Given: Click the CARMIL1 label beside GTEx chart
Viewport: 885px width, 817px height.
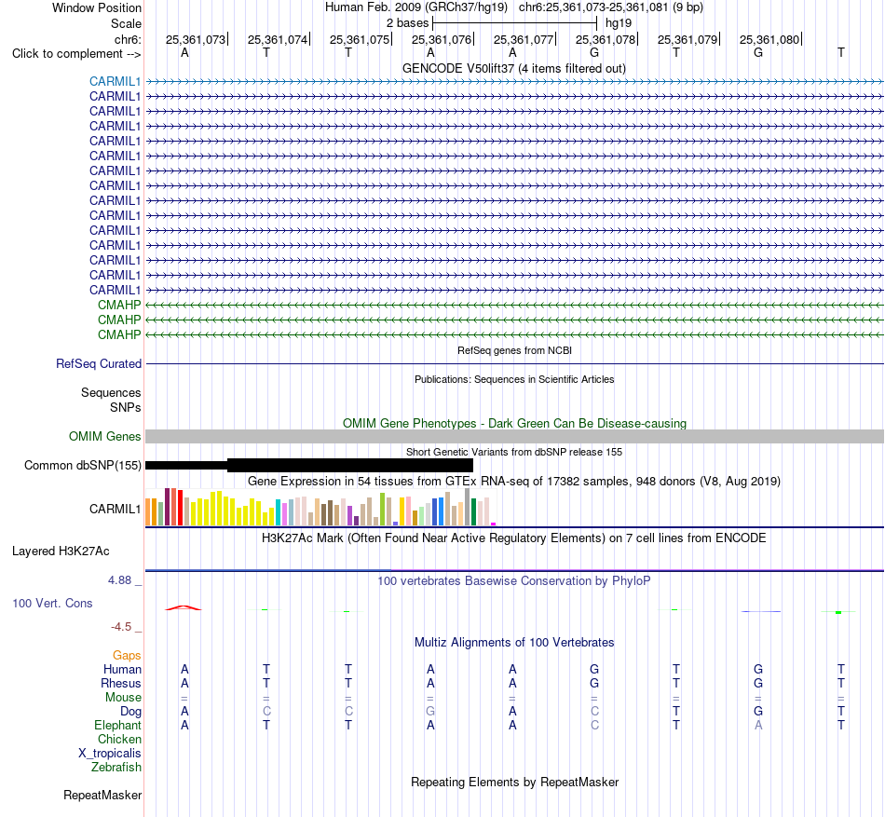Looking at the screenshot, I should (116, 509).
